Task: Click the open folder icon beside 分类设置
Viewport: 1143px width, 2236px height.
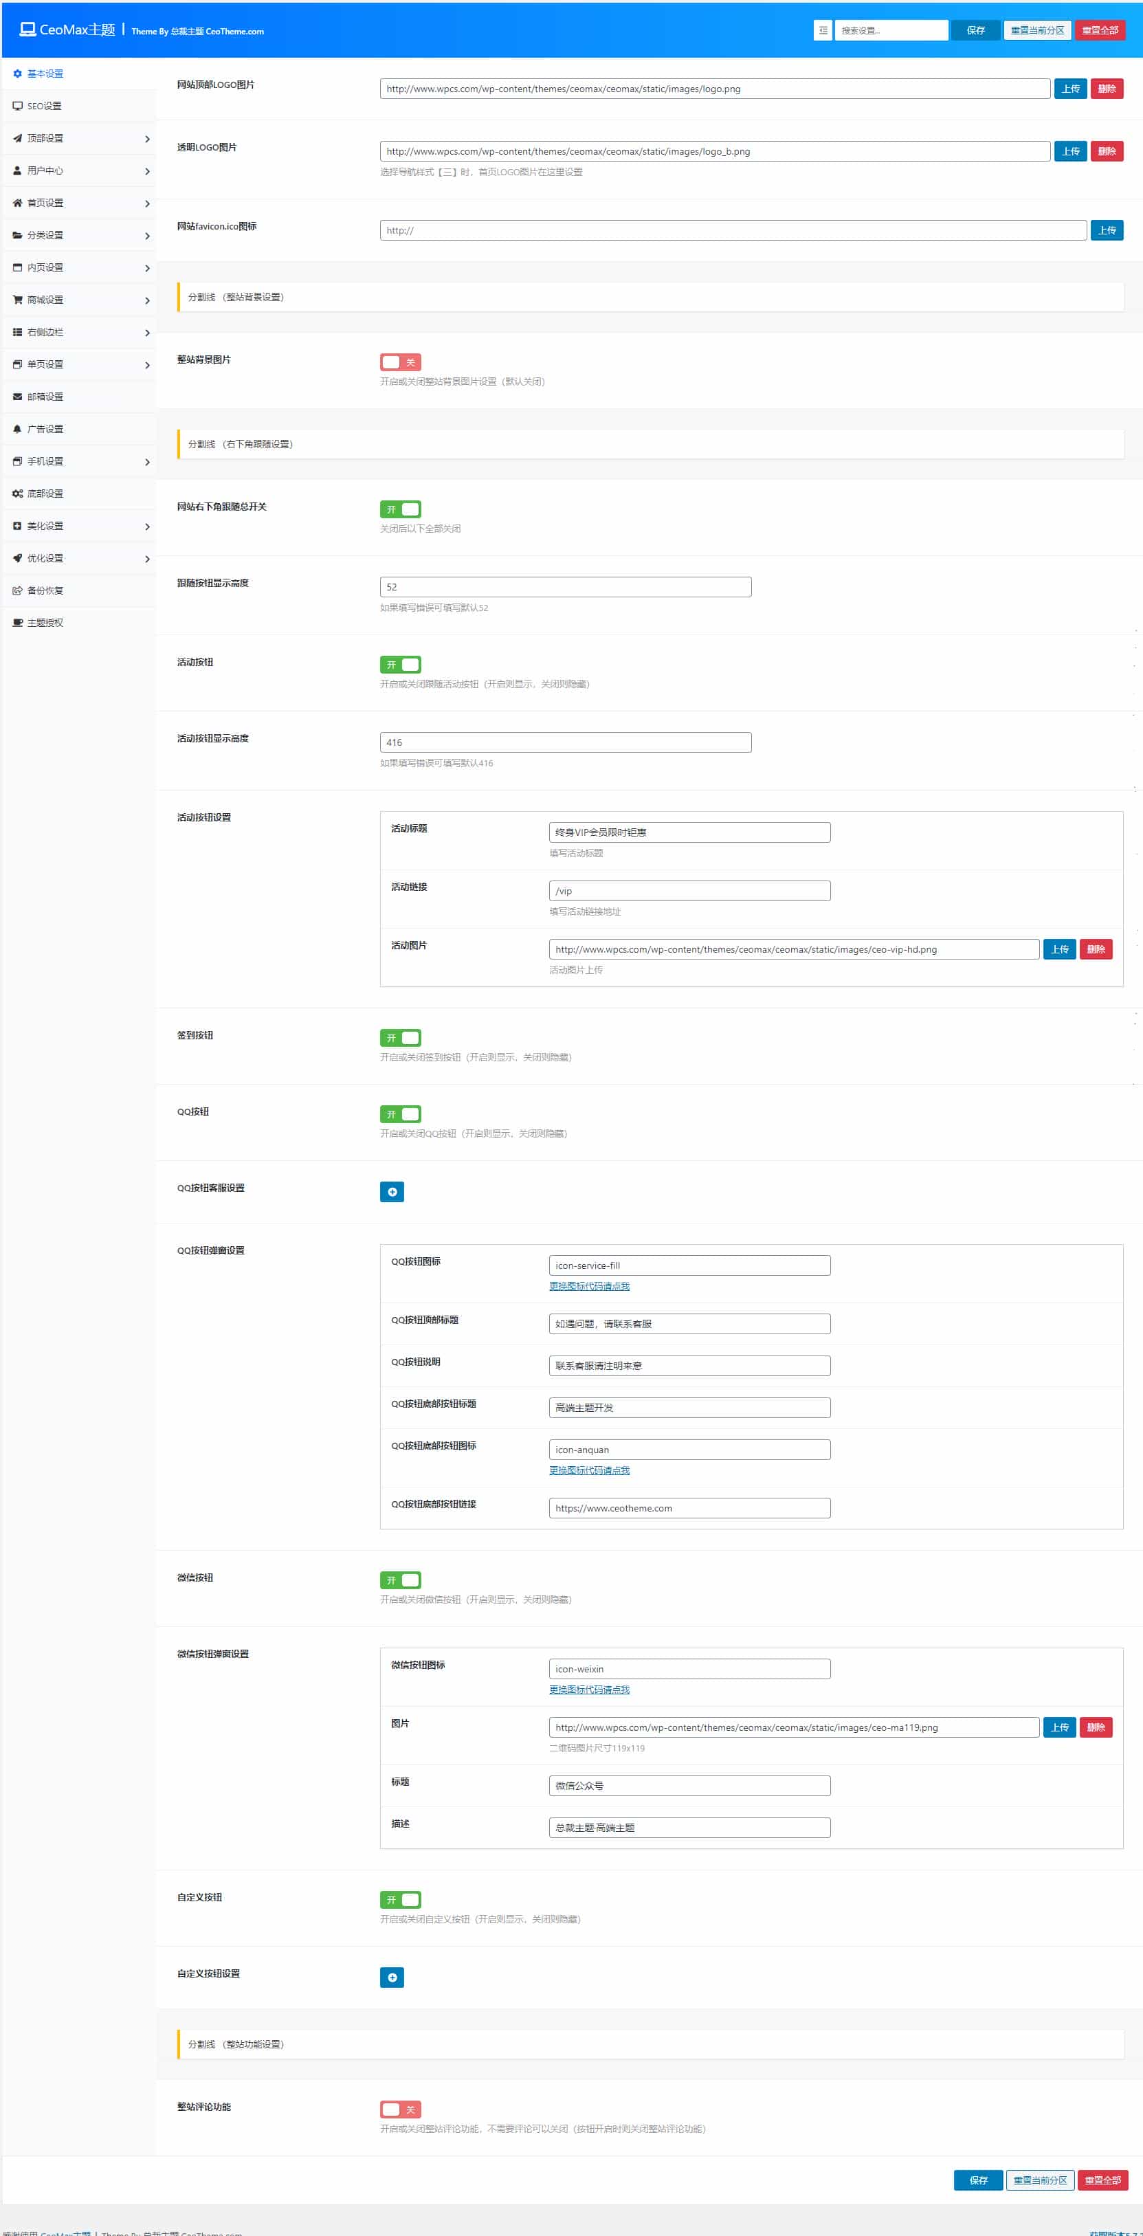Action: pos(17,235)
